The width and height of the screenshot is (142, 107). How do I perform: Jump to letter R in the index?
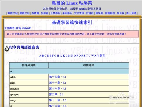82,56
